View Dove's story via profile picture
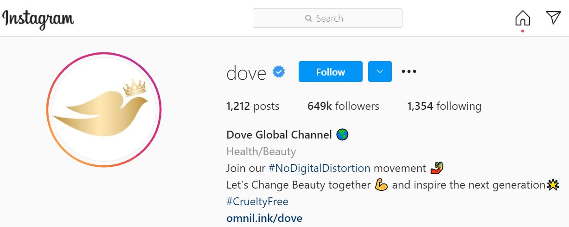The height and width of the screenshot is (227, 569). (x=104, y=110)
